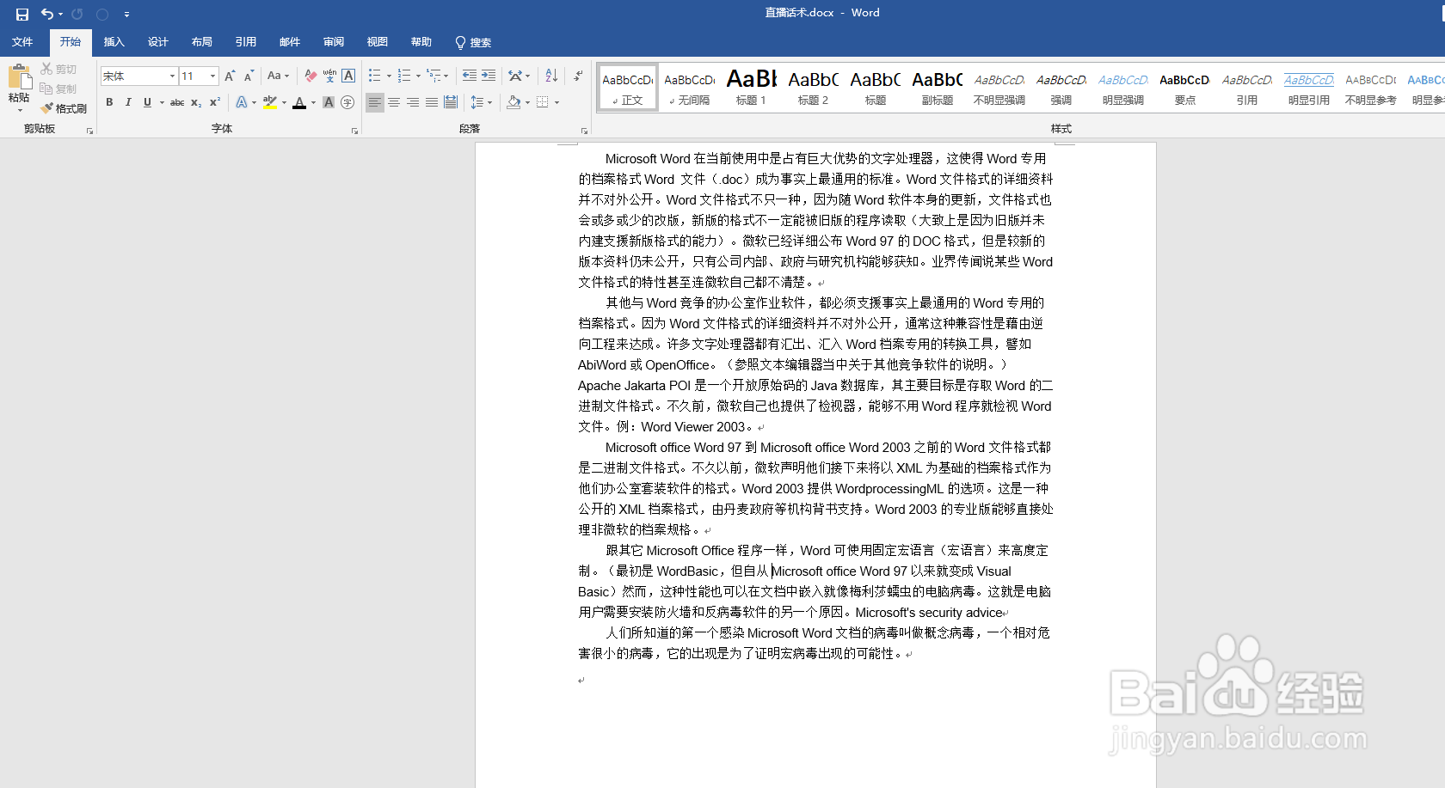The height and width of the screenshot is (788, 1445).
Task: Open shading fill color arrow
Action: (528, 102)
